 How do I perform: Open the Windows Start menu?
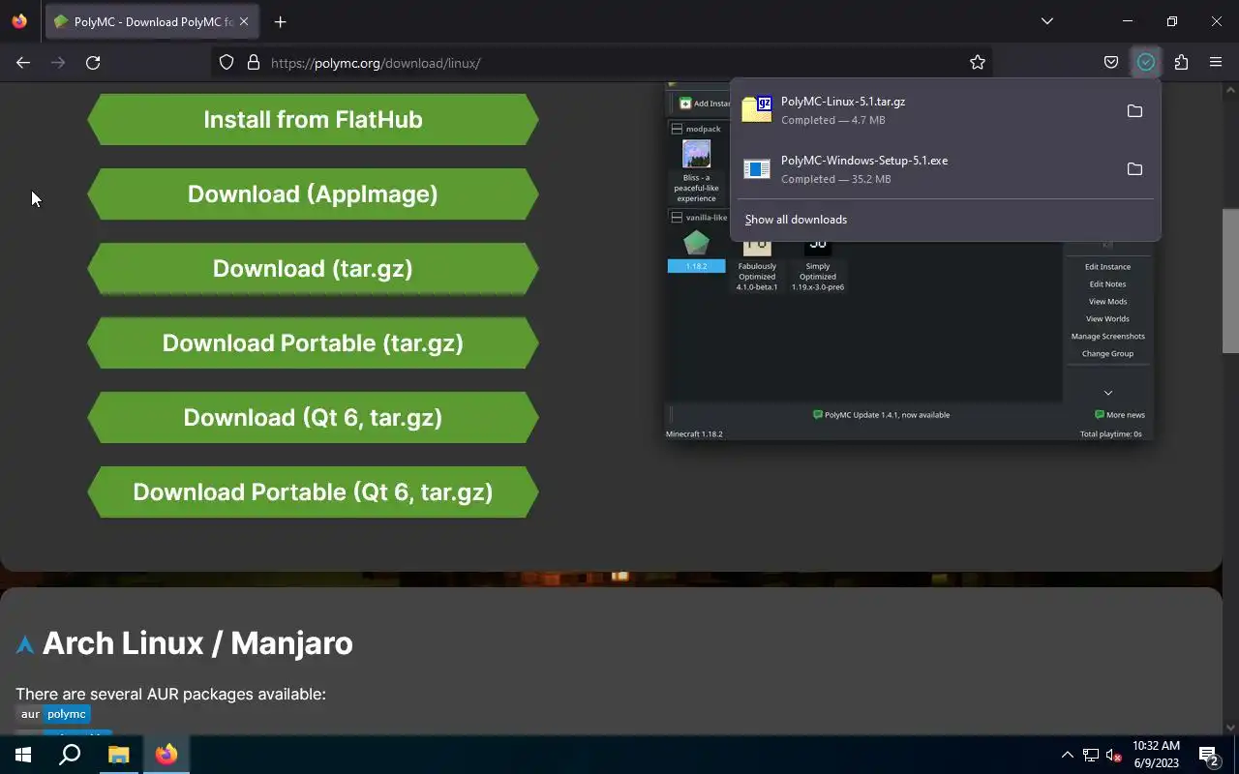(23, 755)
